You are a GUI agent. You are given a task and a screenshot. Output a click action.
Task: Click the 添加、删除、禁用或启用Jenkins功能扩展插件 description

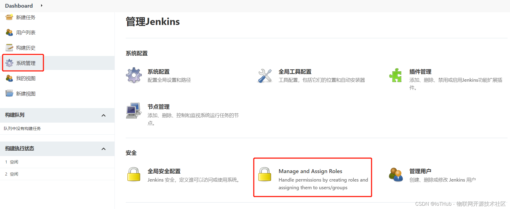click(x=456, y=84)
